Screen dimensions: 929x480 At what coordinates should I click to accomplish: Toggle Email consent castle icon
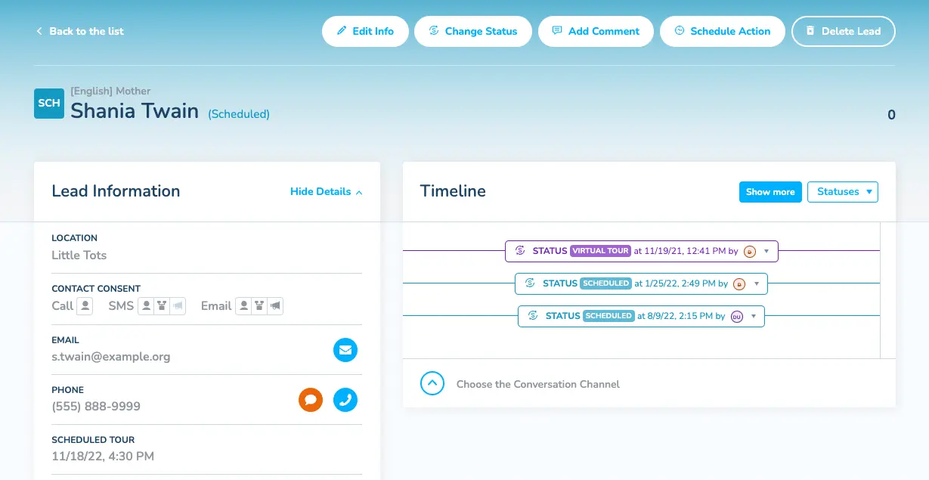(259, 306)
